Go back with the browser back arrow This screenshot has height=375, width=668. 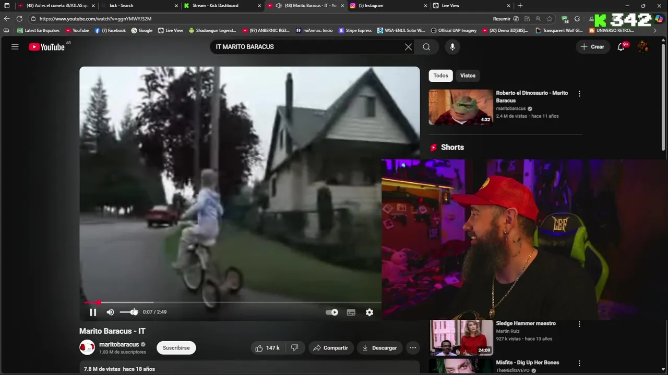tap(7, 19)
